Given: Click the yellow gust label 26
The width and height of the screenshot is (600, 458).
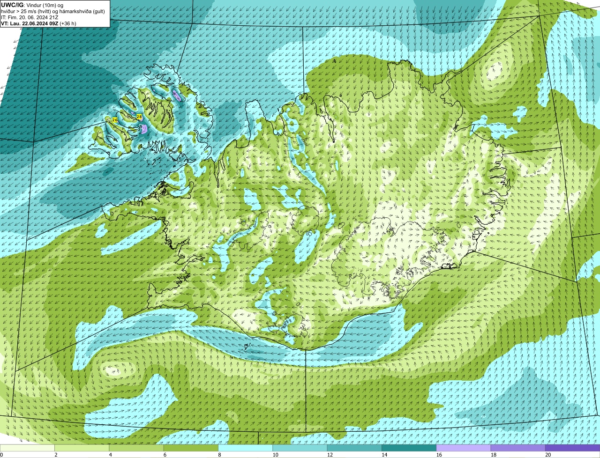Looking at the screenshot, I should point(115,120).
